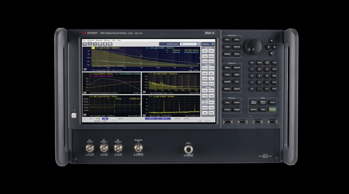This screenshot has height=194, width=349.
Task: Click the XCORR Factor input field
Action: (188, 44)
